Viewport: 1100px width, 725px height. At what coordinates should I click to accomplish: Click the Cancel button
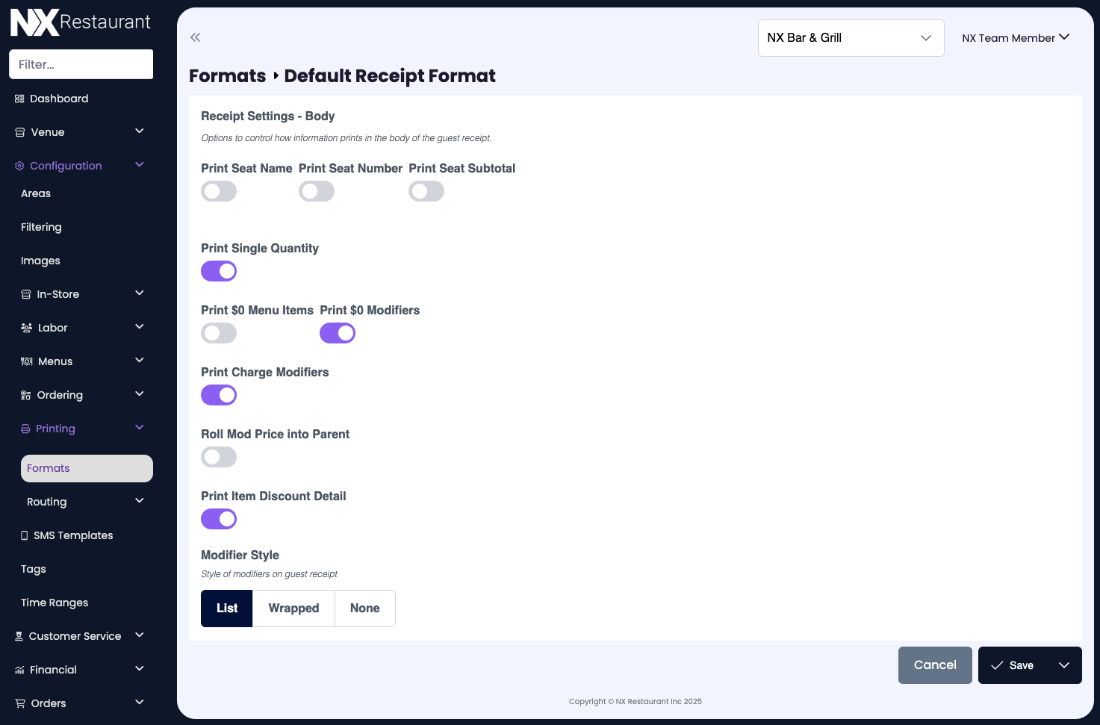click(x=935, y=665)
